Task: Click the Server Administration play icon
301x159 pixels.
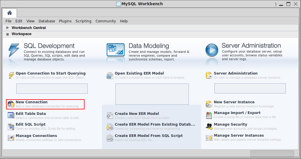Action: pos(212,50)
